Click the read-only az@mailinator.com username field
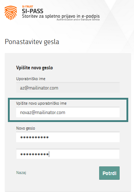Viewport: 134px width, 196px height. (x=68, y=87)
